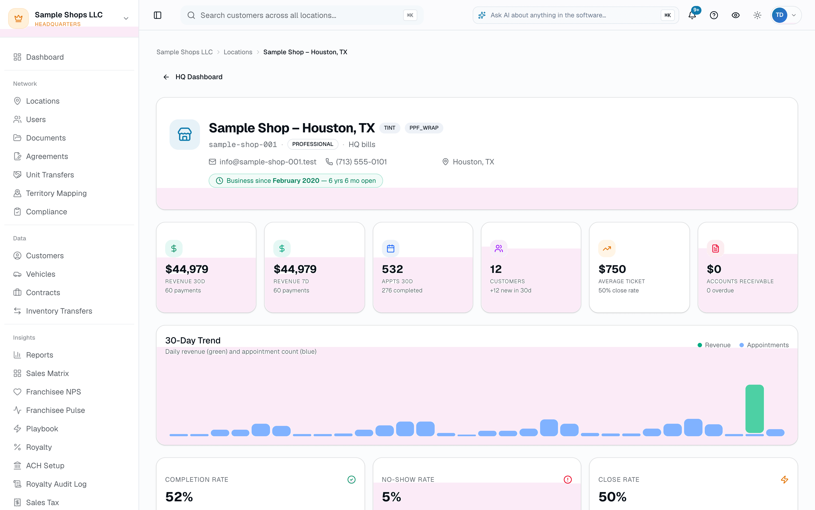Open the help question mark icon
The width and height of the screenshot is (815, 510).
(x=714, y=15)
